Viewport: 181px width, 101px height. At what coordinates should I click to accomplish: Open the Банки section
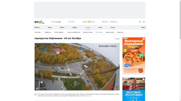[50, 27]
